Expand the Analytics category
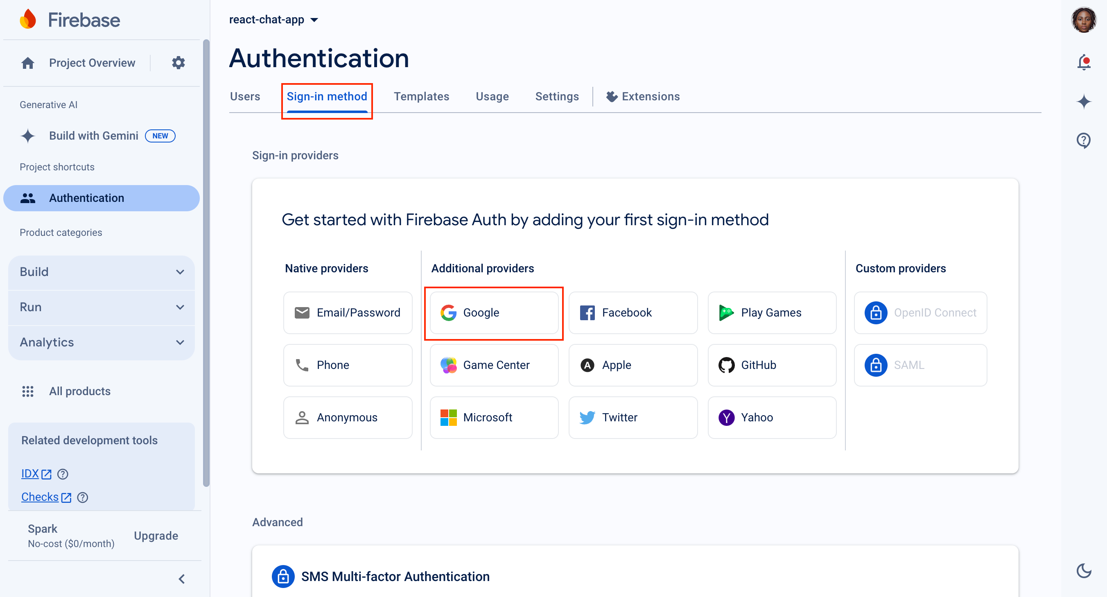The image size is (1107, 597). pyautogui.click(x=102, y=342)
